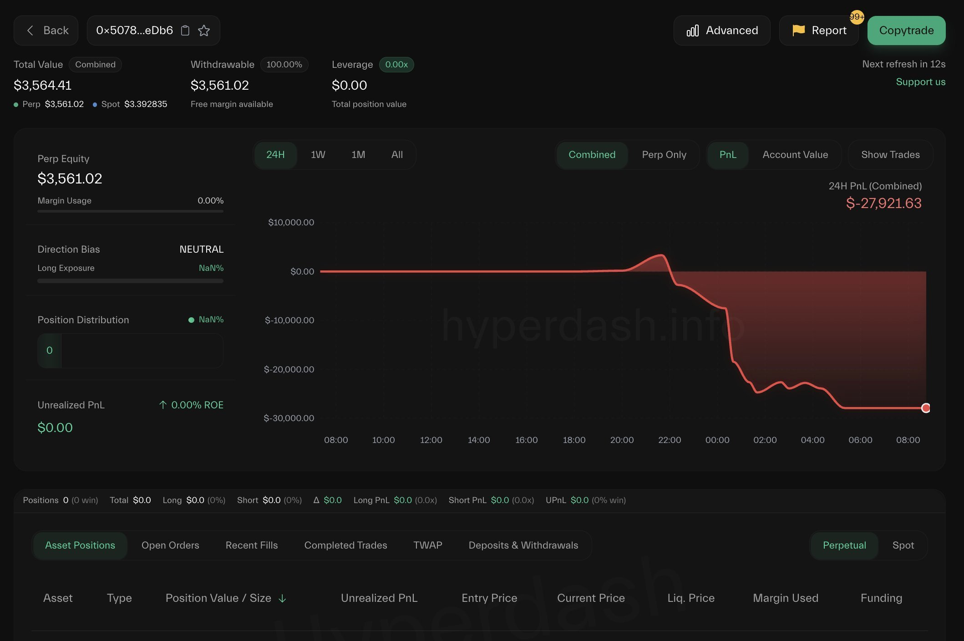Screen dimensions: 964x641
Task: Click the NEUTRAL direction bias label
Action: [x=201, y=249]
